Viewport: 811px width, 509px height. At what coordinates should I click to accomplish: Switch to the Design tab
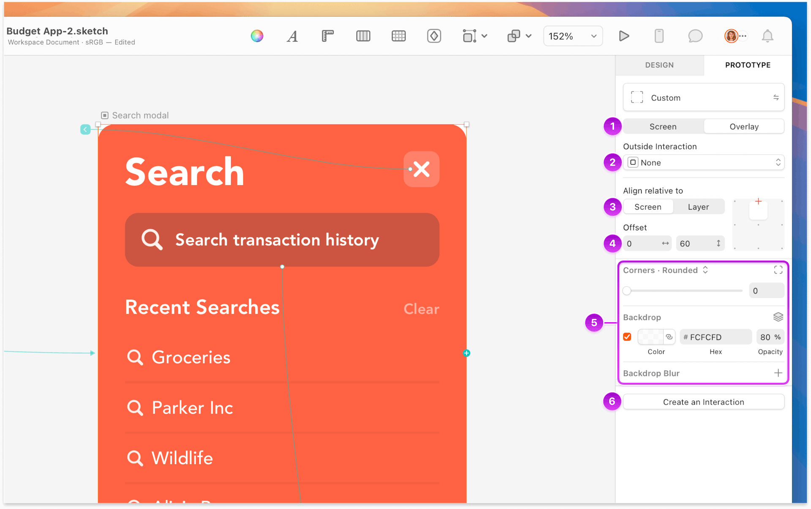coord(659,65)
